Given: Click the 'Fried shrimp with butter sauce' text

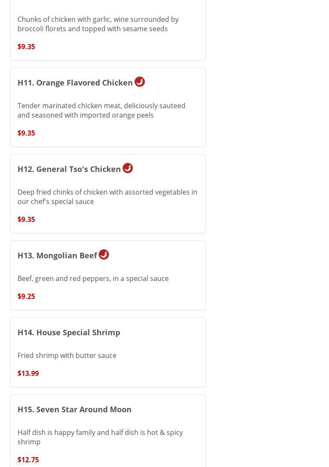Looking at the screenshot, I should [67, 355].
